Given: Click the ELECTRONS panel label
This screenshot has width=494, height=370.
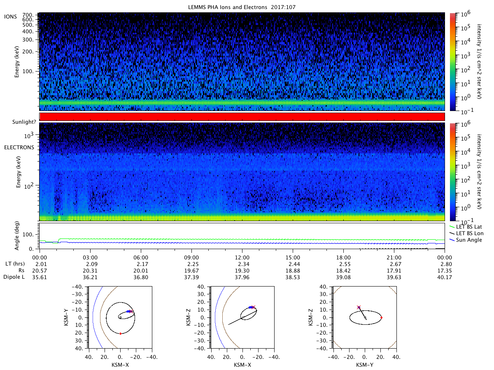Looking at the screenshot, I should point(19,147).
